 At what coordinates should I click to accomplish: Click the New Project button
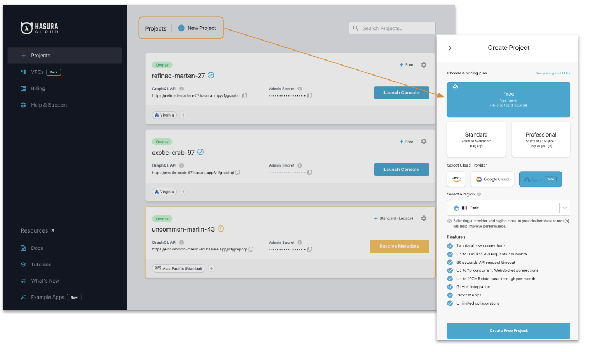[x=197, y=28]
